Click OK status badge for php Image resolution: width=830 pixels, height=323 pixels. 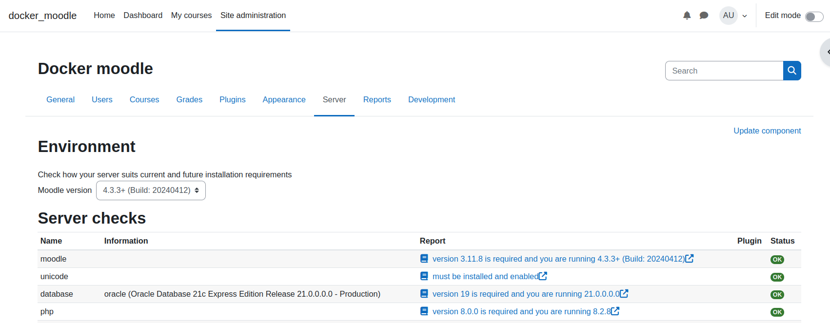pos(777,312)
